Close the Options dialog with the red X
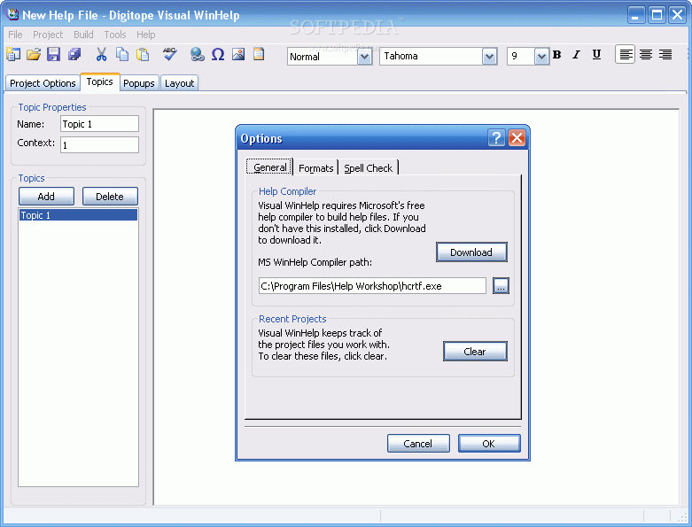Viewport: 692px width, 527px height. (517, 138)
